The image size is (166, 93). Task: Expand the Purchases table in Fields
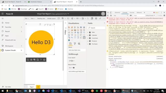(x=88, y=44)
